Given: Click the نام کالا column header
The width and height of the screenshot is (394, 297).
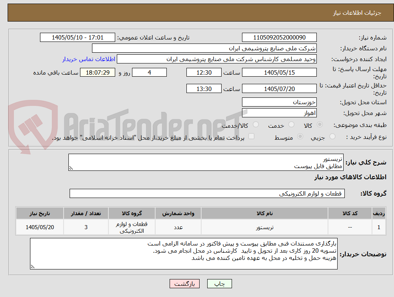Looking at the screenshot, I should click(x=264, y=213).
